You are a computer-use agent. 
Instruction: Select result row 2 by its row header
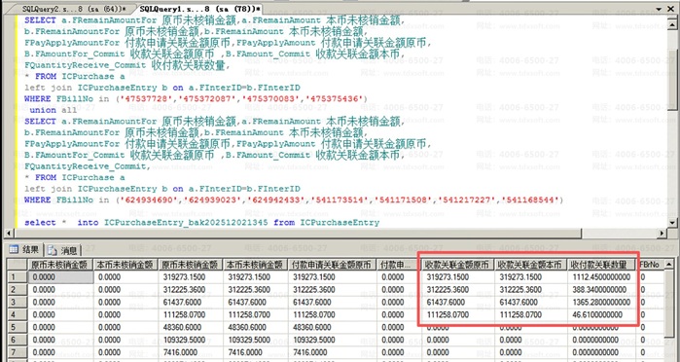[17, 290]
